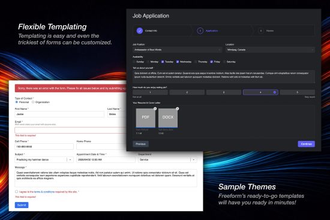Click the empty Home Phone field
Viewport: 330px width, 220px height.
pyautogui.click(x=101, y=147)
